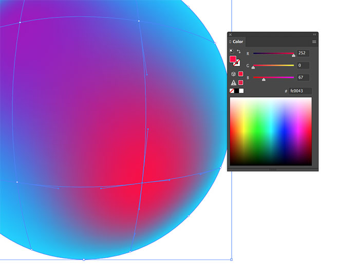
Task: Set color to None using slashed swatch
Action: tap(232, 91)
